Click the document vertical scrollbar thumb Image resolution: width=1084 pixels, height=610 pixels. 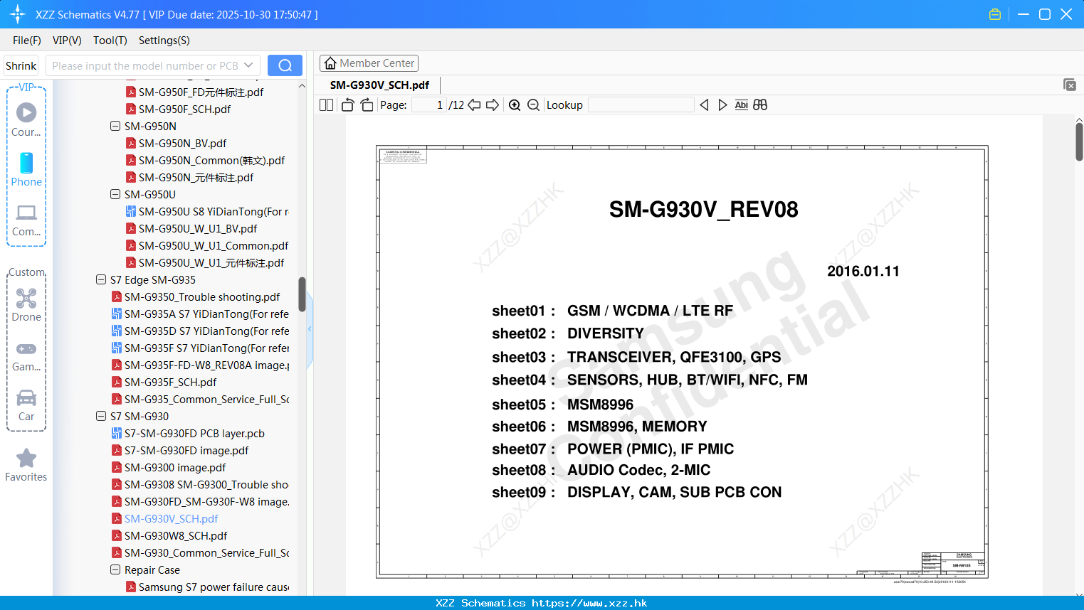tap(1079, 141)
